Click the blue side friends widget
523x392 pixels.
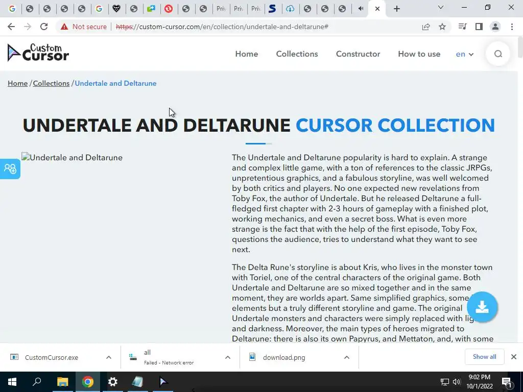[x=10, y=168]
